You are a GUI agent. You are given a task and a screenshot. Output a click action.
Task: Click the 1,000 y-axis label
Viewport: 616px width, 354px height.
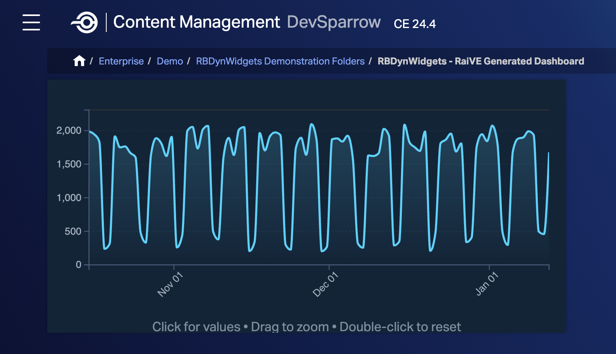tap(69, 198)
